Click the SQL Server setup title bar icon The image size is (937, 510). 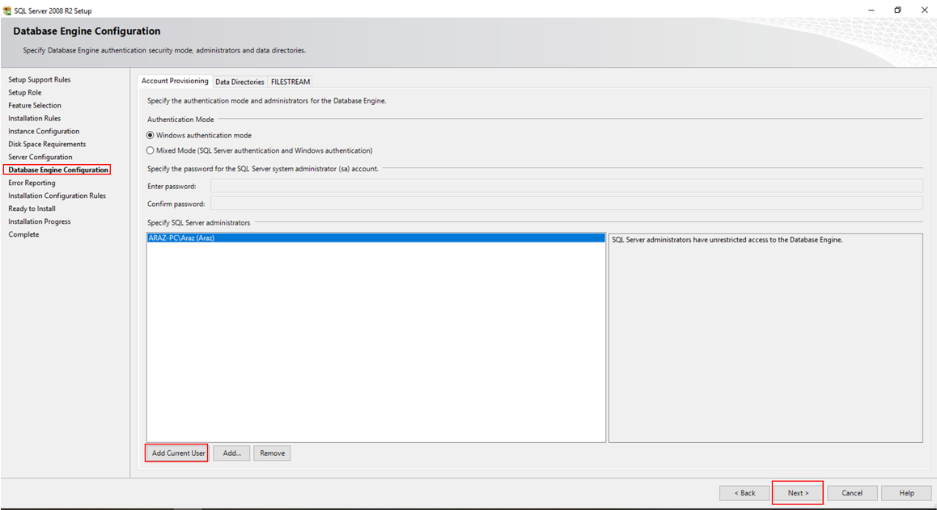tap(7, 11)
